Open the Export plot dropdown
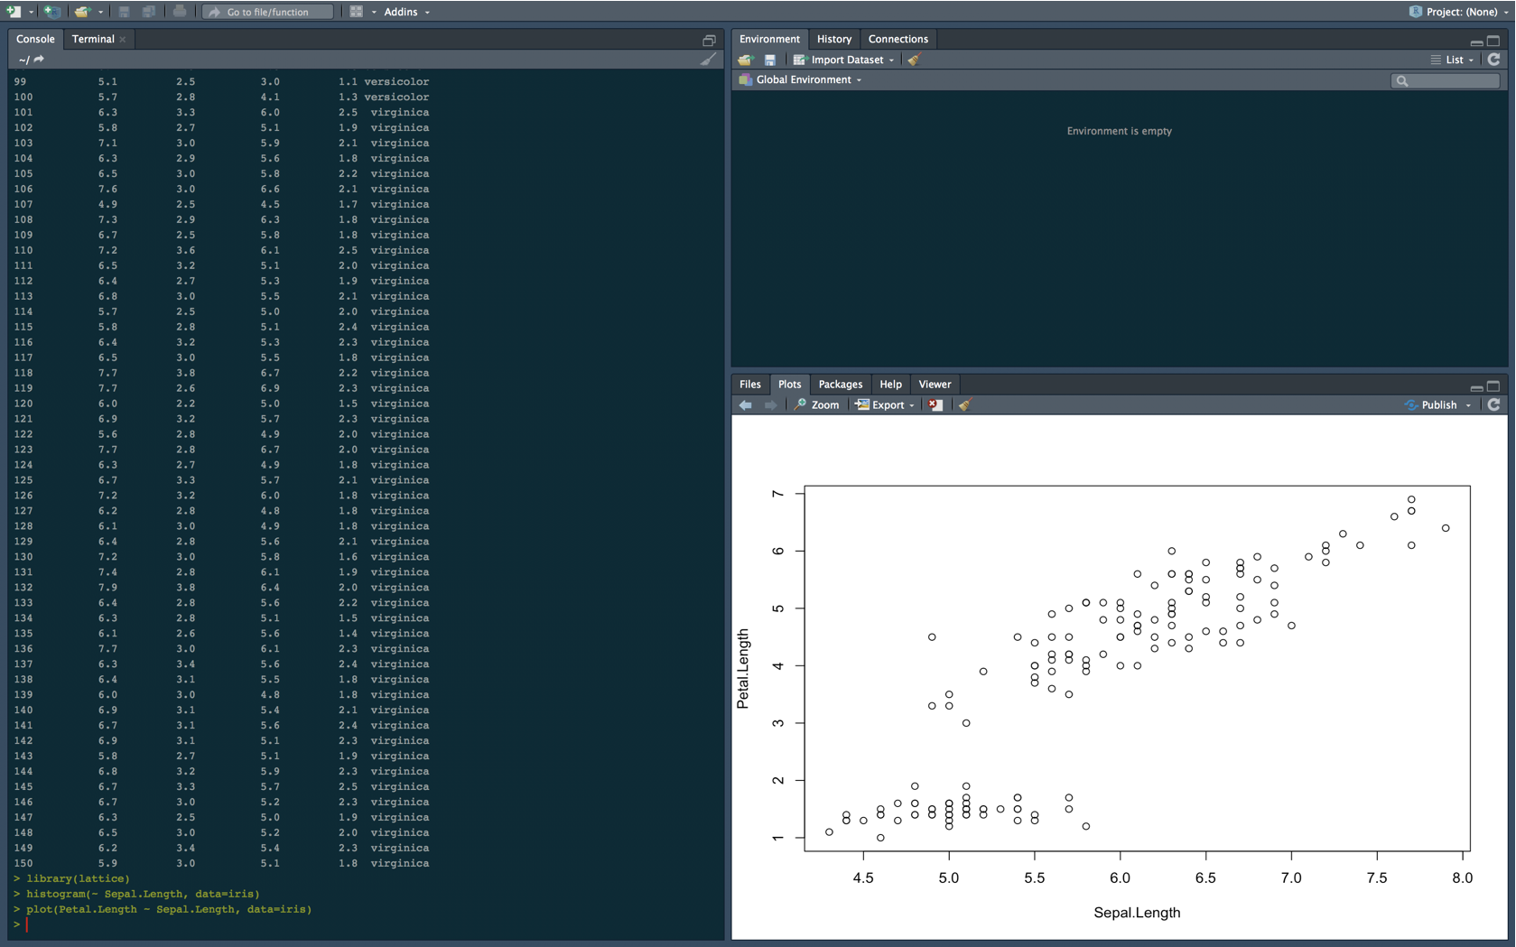This screenshot has width=1516, height=947. pos(886,405)
